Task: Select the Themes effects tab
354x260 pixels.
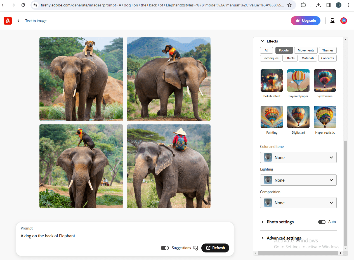Action: point(328,50)
